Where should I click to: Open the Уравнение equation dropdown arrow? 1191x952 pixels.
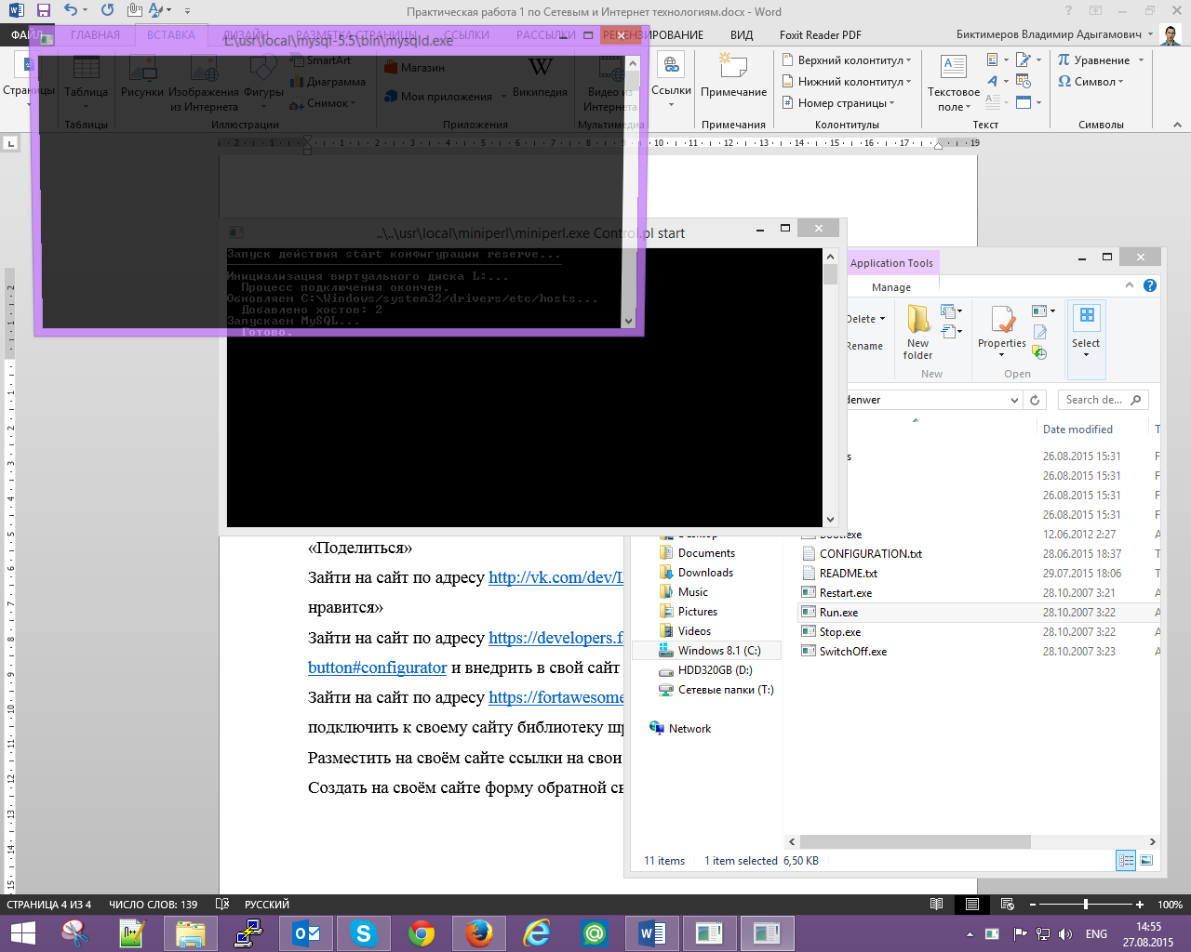[x=1141, y=60]
